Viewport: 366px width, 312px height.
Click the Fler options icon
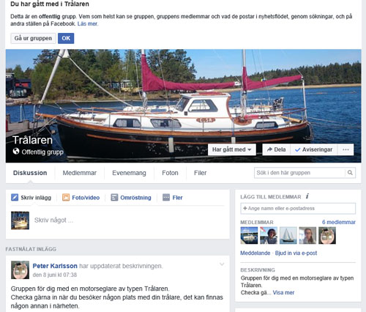tap(166, 197)
